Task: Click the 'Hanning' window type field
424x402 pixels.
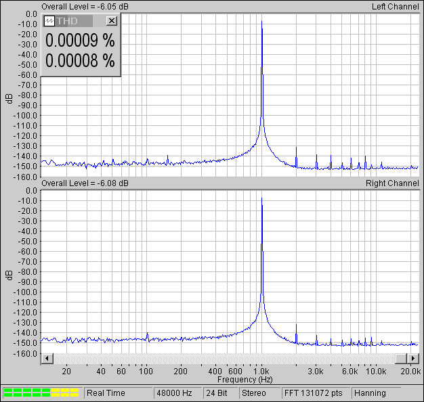Action: (376, 393)
